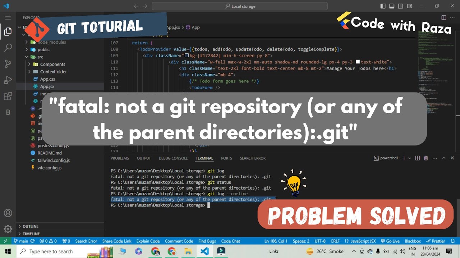Click the text-white color swatch in code
Viewport: 460px width, 258px height.
coord(358,62)
